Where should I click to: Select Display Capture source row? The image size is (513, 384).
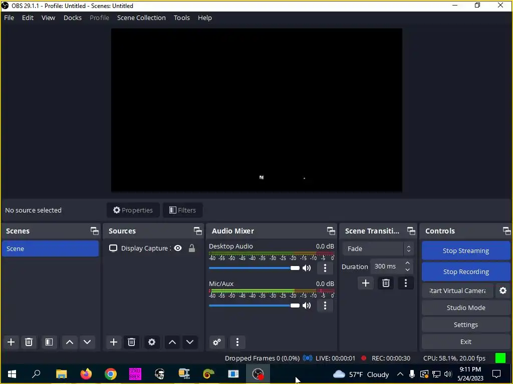[x=153, y=248]
